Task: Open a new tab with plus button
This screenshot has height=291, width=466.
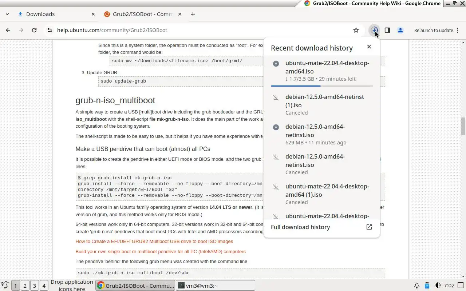Action: pyautogui.click(x=193, y=14)
